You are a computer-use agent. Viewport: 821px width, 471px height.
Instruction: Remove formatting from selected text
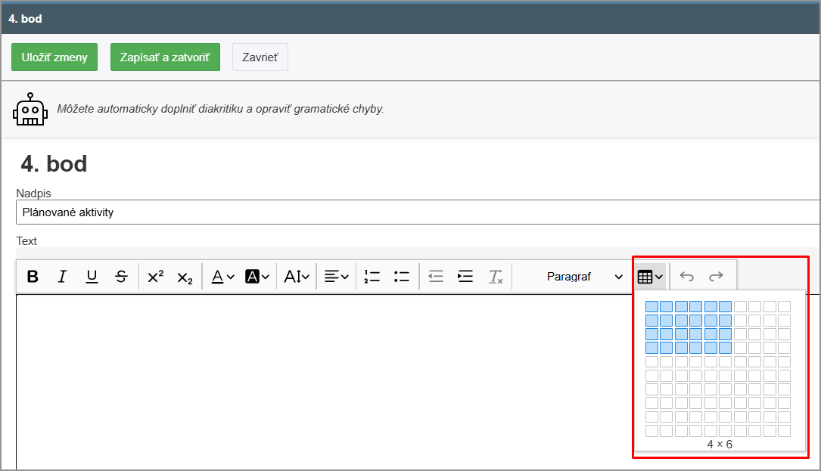coord(495,277)
